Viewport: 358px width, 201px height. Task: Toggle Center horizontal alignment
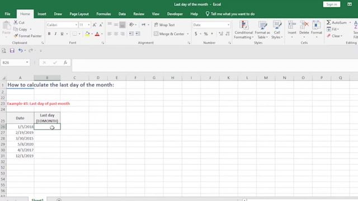116,33
